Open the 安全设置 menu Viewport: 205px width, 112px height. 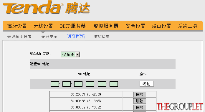tap(135, 26)
